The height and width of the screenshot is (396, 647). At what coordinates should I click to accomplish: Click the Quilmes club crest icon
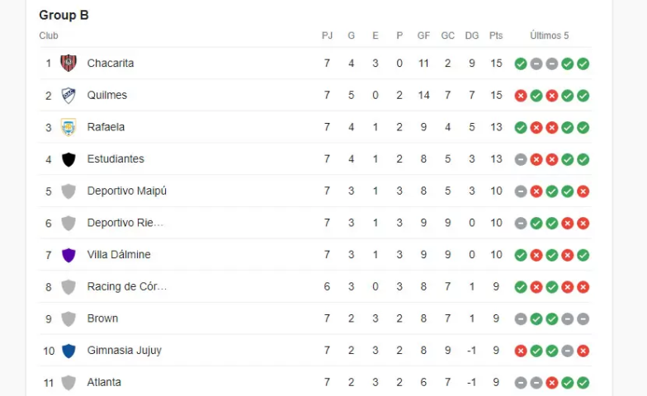click(68, 96)
